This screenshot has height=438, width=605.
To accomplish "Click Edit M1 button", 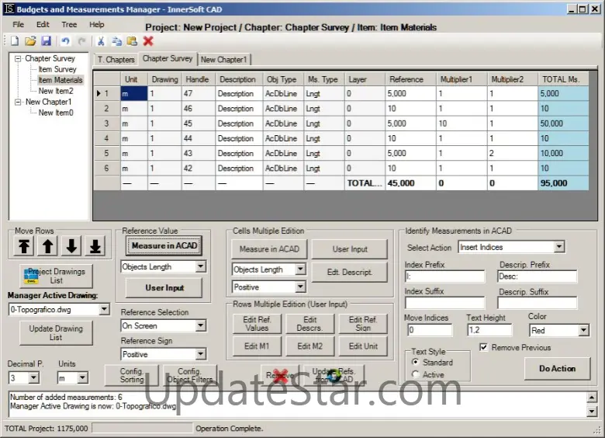I will [257, 346].
